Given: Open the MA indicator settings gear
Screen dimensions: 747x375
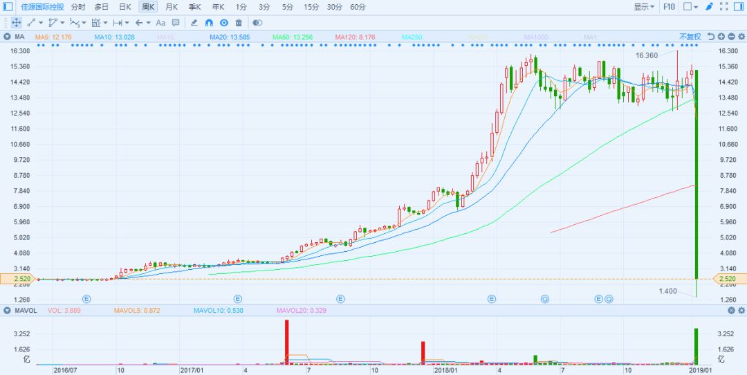Looking at the screenshot, I should click(741, 37).
